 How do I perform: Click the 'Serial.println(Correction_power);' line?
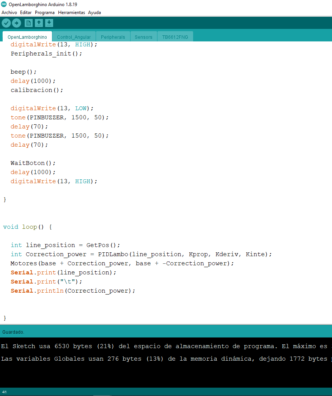pyautogui.click(x=73, y=291)
